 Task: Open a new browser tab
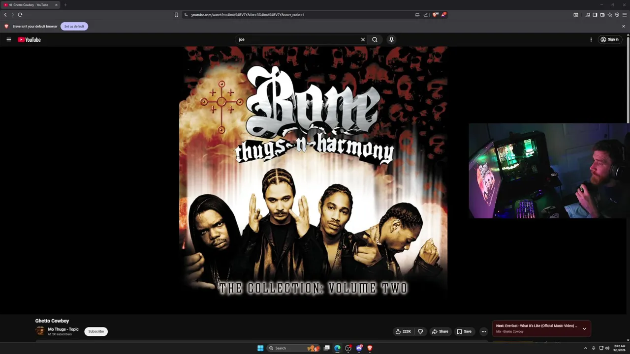tap(65, 5)
